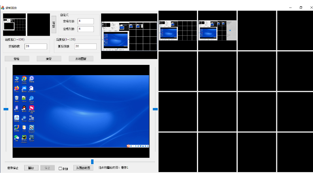The width and height of the screenshot is (313, 178).
Task: Click the vertical 清空 button beside the cache thumbnails
Action: click(54, 25)
